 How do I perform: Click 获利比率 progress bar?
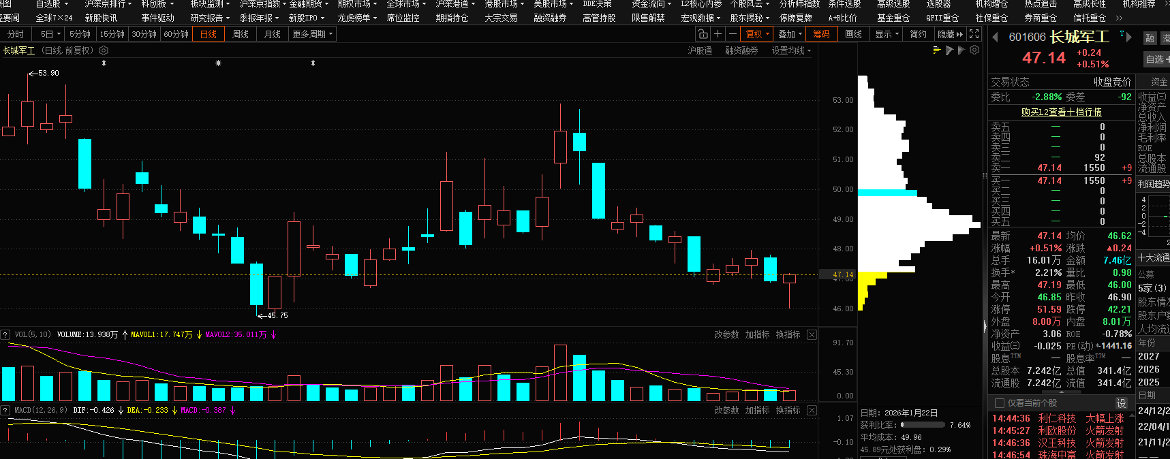point(923,425)
